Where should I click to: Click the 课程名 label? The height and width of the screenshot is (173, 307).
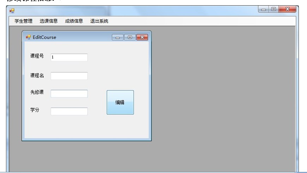[37, 75]
